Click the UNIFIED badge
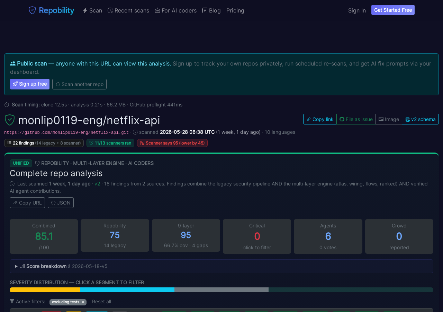The width and height of the screenshot is (443, 312). click(21, 163)
